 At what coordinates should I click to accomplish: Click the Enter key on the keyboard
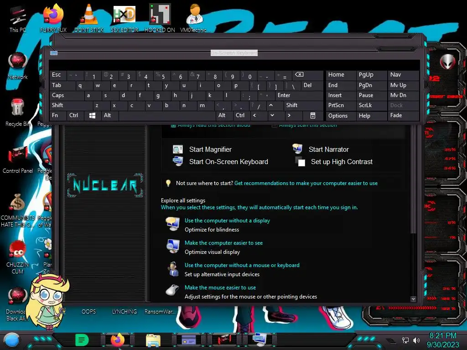299,95
